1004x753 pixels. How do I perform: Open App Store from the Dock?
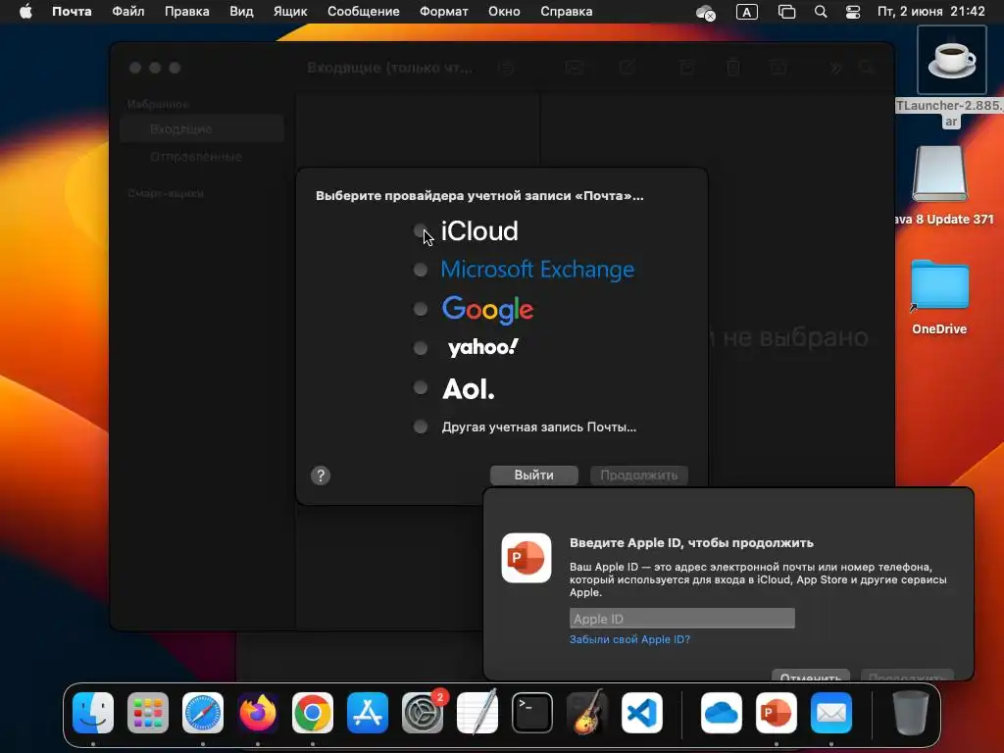point(368,713)
